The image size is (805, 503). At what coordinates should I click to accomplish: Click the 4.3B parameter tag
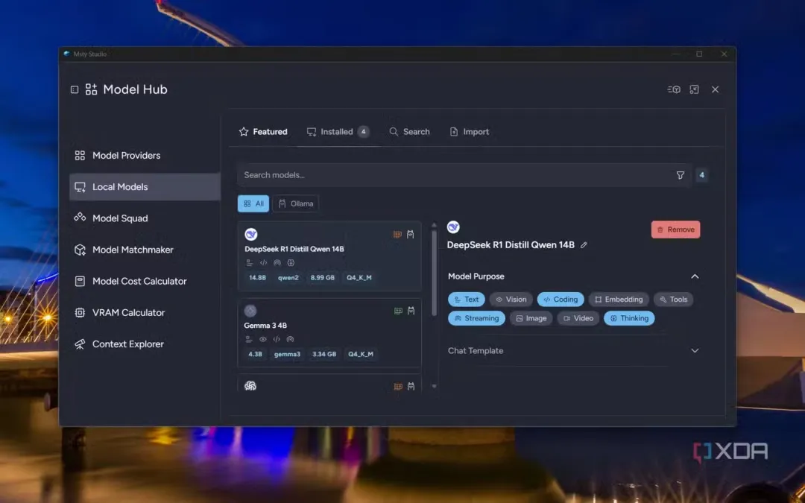coord(255,354)
